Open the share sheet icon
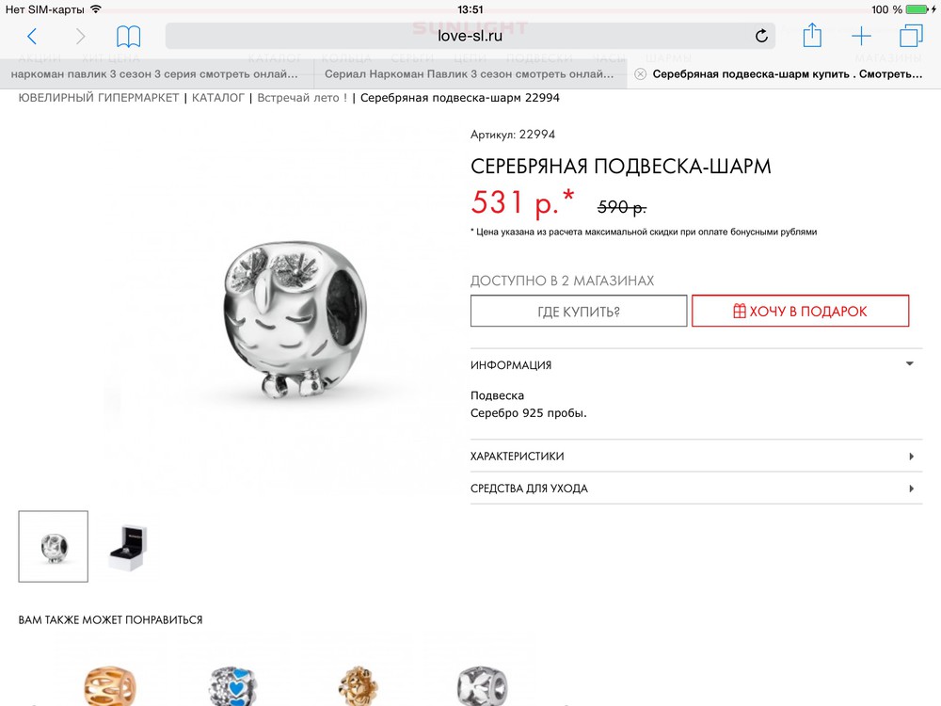The width and height of the screenshot is (941, 706). [812, 35]
